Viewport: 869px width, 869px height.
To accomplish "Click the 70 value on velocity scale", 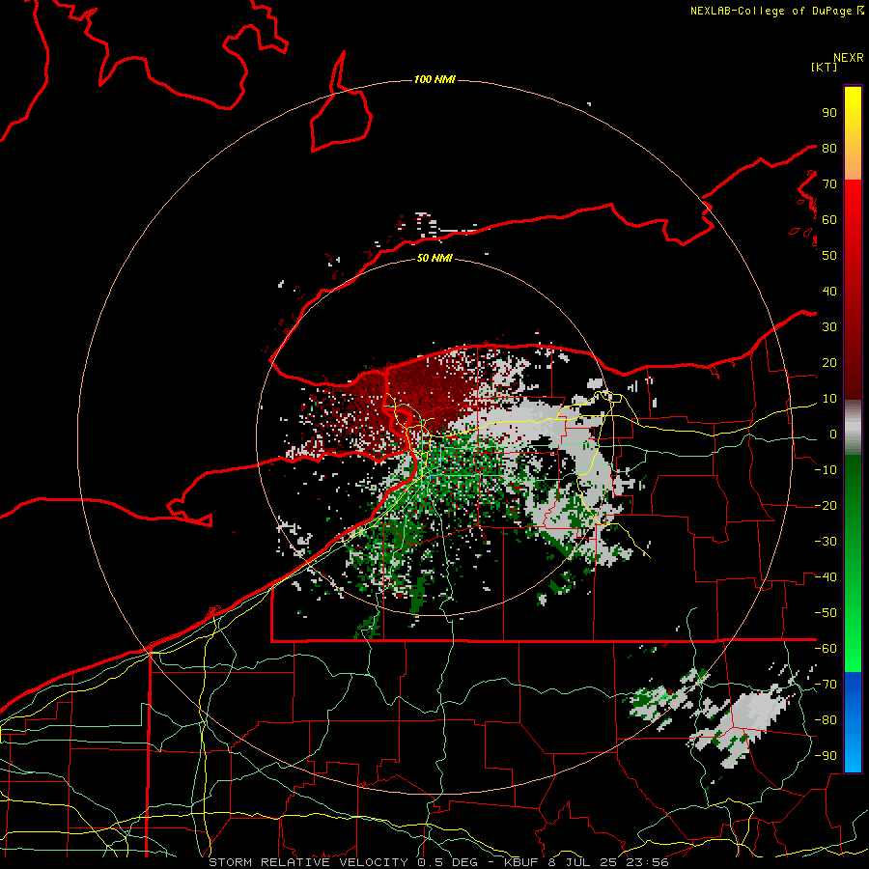I will point(829,184).
